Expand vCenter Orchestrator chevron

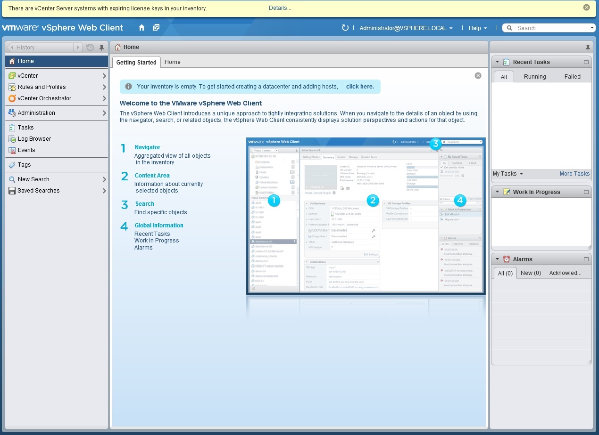104,98
